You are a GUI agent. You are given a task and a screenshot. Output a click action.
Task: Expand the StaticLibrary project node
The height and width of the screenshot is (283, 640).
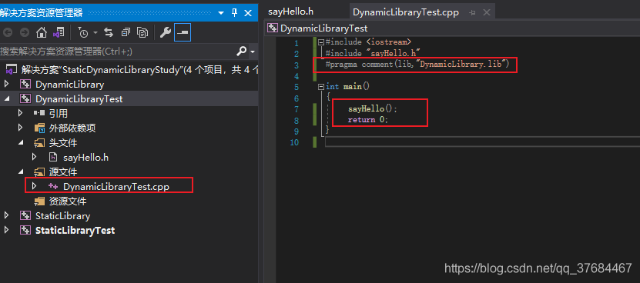[6, 216]
